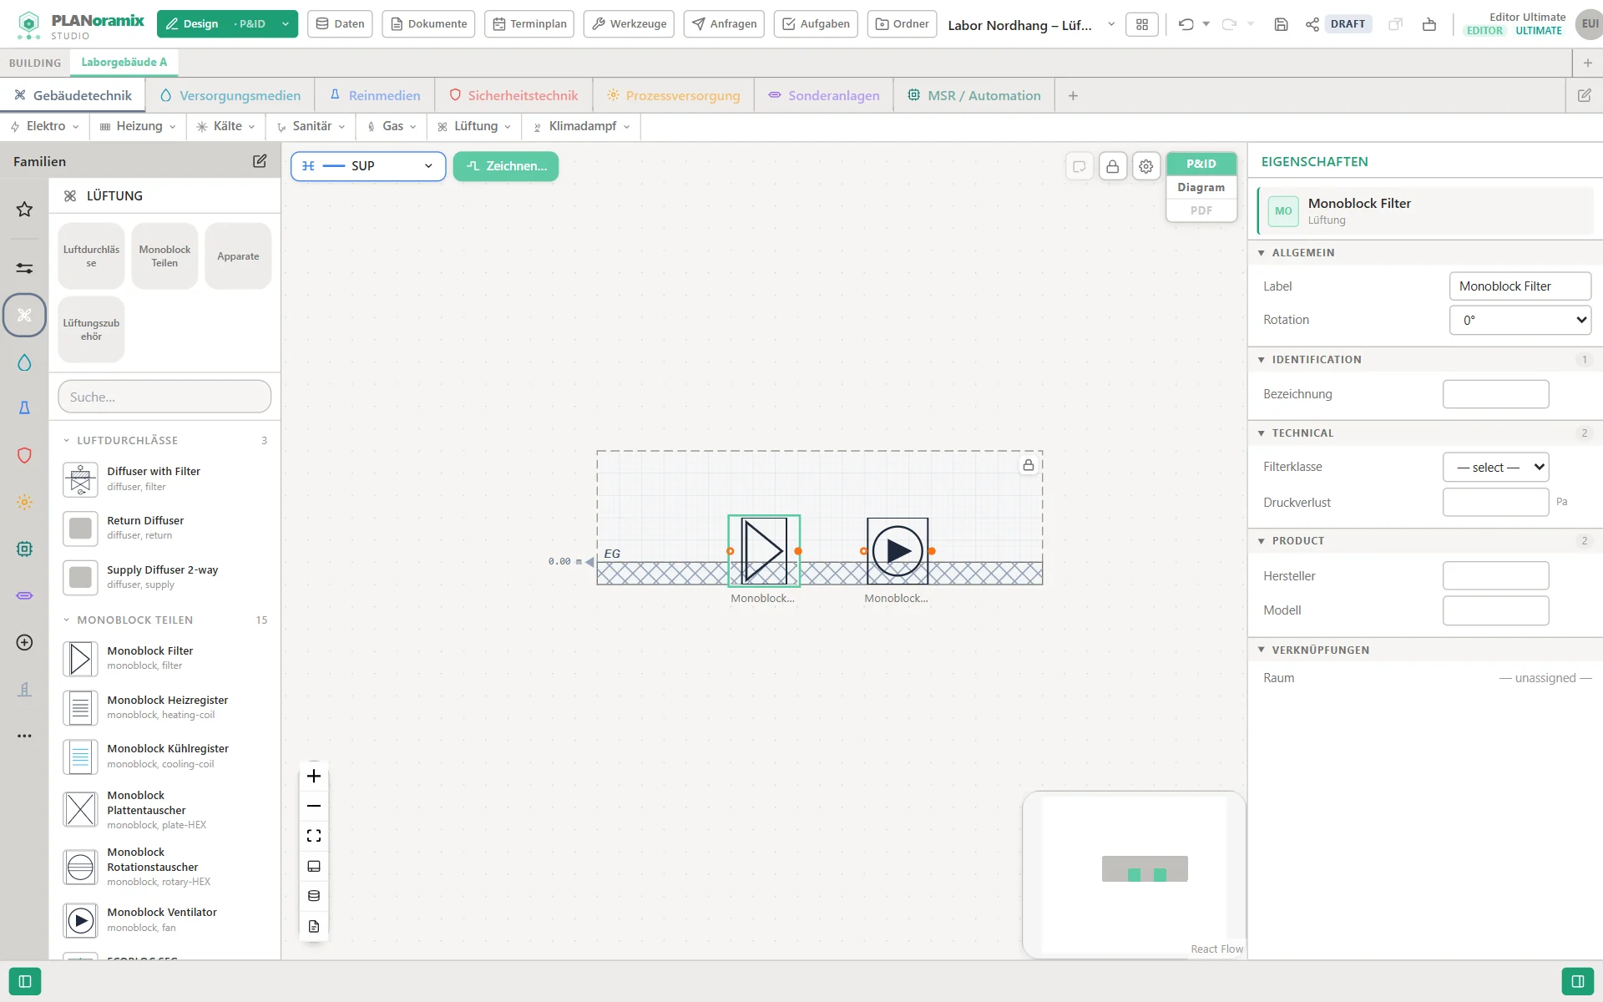Collapse the MONOBLOCK TEILEN list group
The width and height of the screenshot is (1603, 1002).
tap(67, 620)
